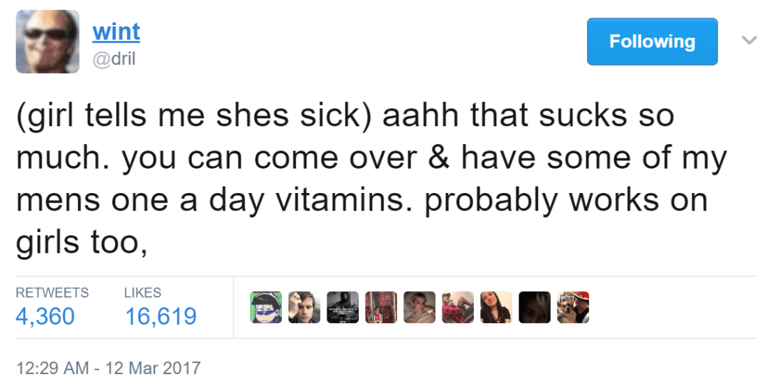Screen dimensions: 767x386
Task: Click the LIKES label
Action: tap(142, 293)
